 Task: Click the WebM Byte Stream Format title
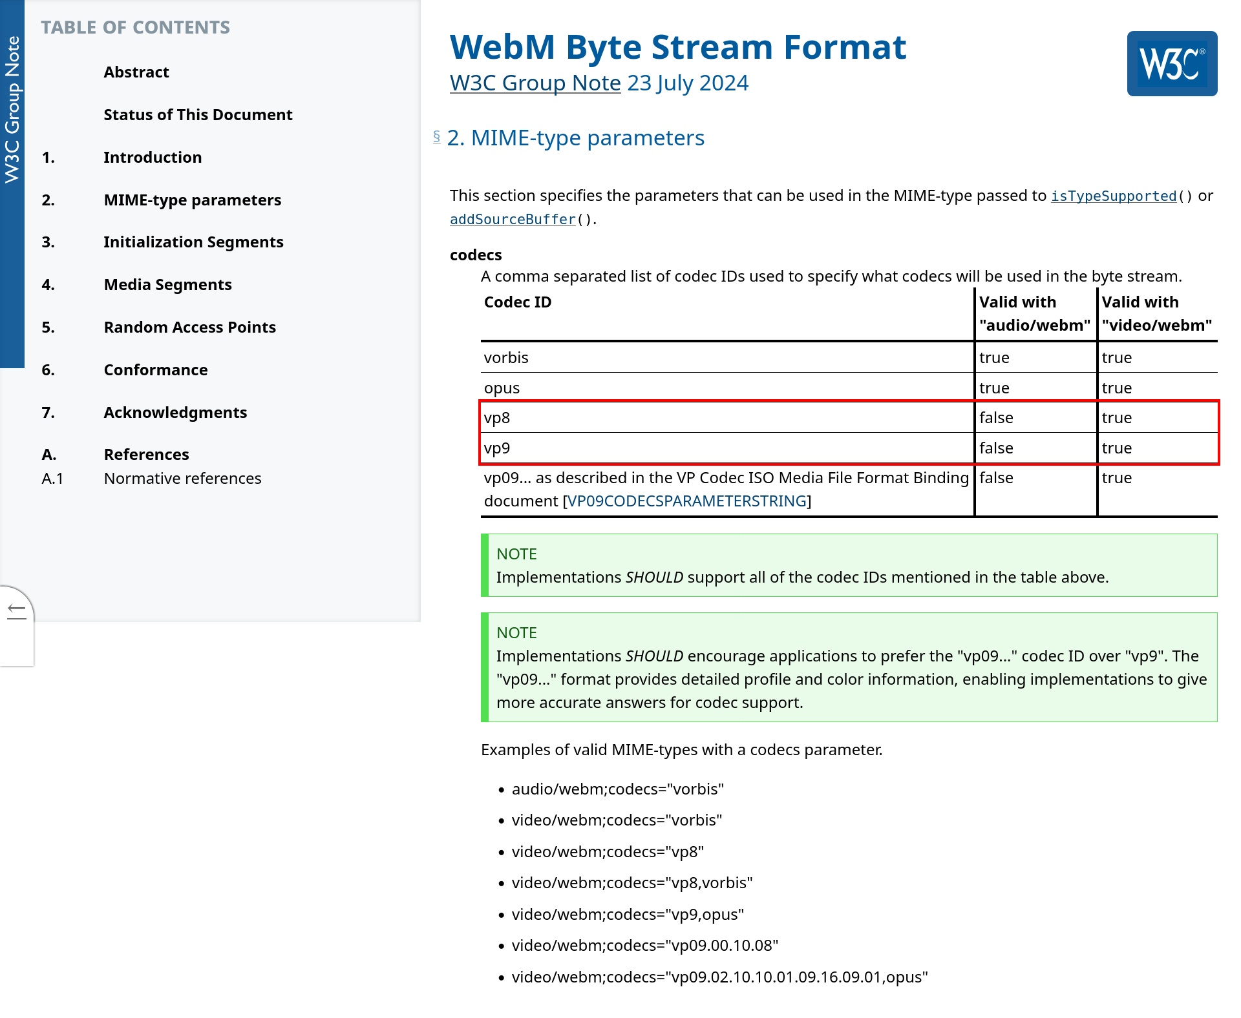[678, 47]
